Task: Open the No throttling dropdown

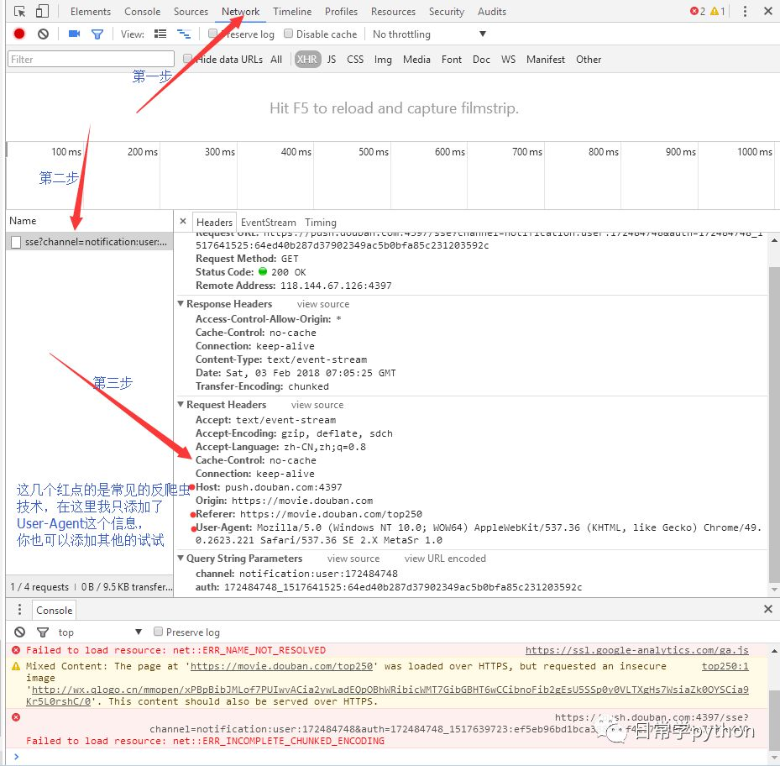Action: pos(429,34)
